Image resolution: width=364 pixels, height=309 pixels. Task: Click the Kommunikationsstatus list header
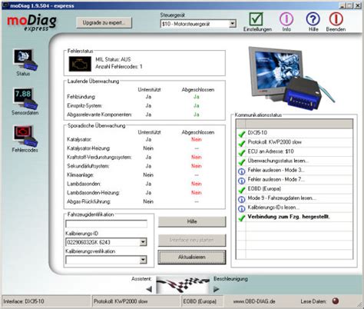[x=294, y=124]
